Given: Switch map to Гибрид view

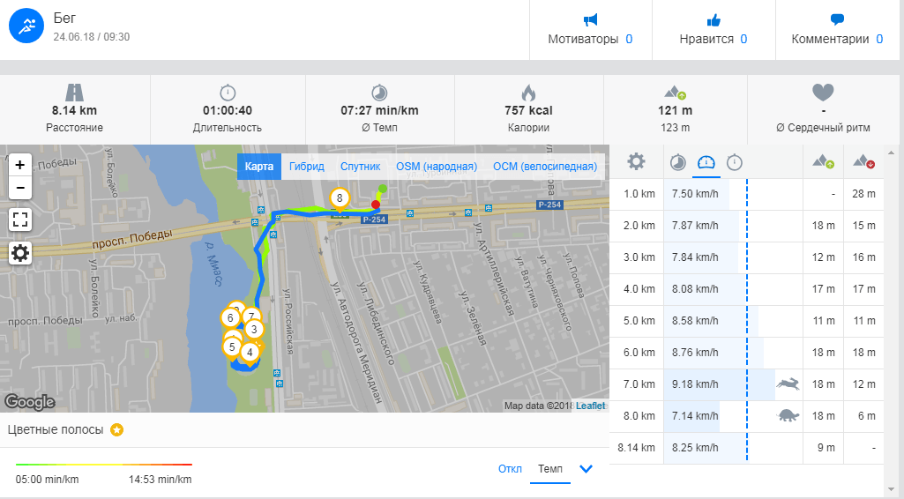Looking at the screenshot, I should (x=307, y=167).
